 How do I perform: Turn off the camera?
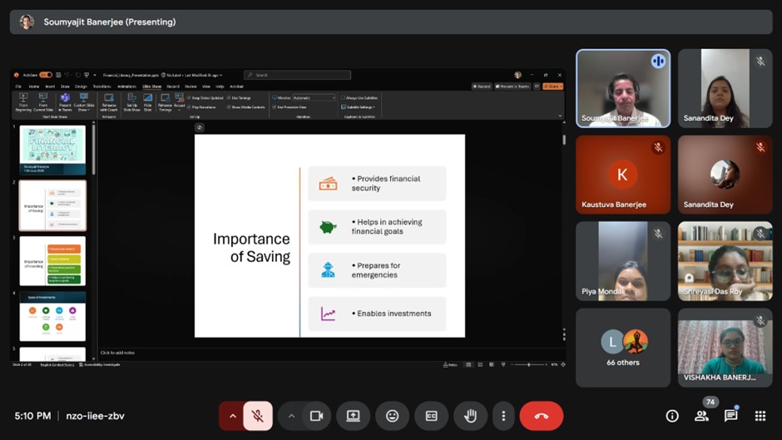[x=316, y=416]
